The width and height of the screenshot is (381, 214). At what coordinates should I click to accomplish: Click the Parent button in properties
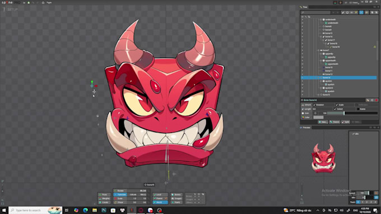coord(334,122)
